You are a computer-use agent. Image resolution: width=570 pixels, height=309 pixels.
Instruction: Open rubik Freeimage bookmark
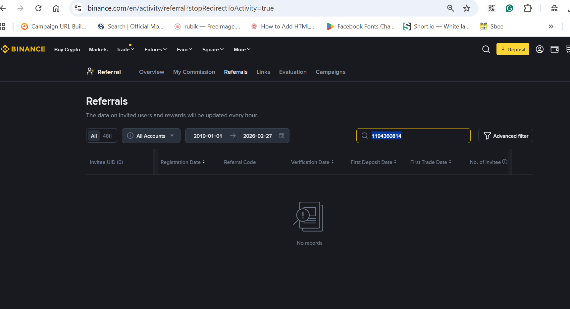tap(207, 26)
